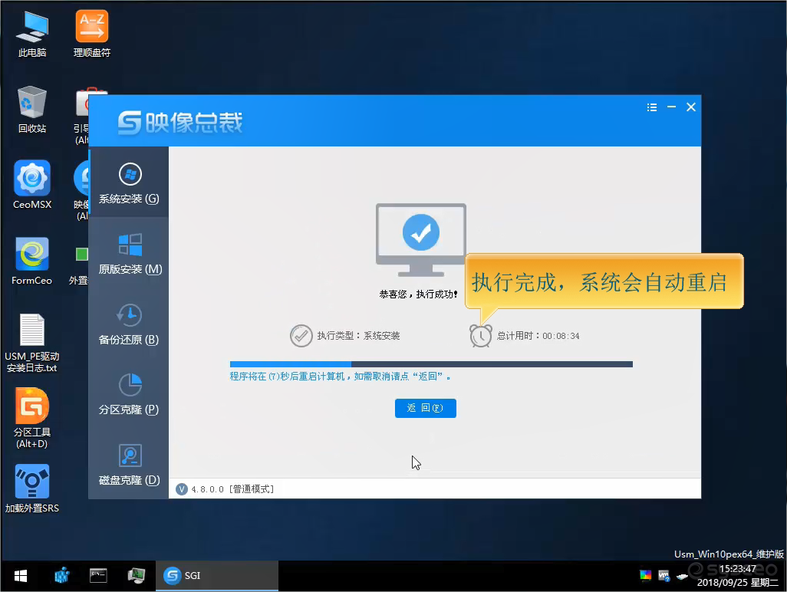Viewport: 787px width, 592px height.
Task: Click the 执行类型：系统安装 text
Action: [358, 336]
